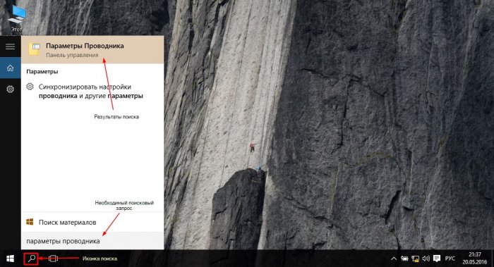This screenshot has height=267, width=494.
Task: Open the clock showing 21:37
Action: click(x=475, y=259)
